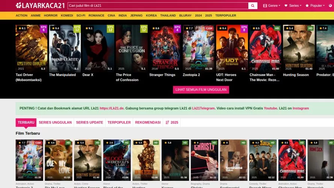Click CAM badge on Zootopia 2 featured poster

pyautogui.click(x=209, y=28)
